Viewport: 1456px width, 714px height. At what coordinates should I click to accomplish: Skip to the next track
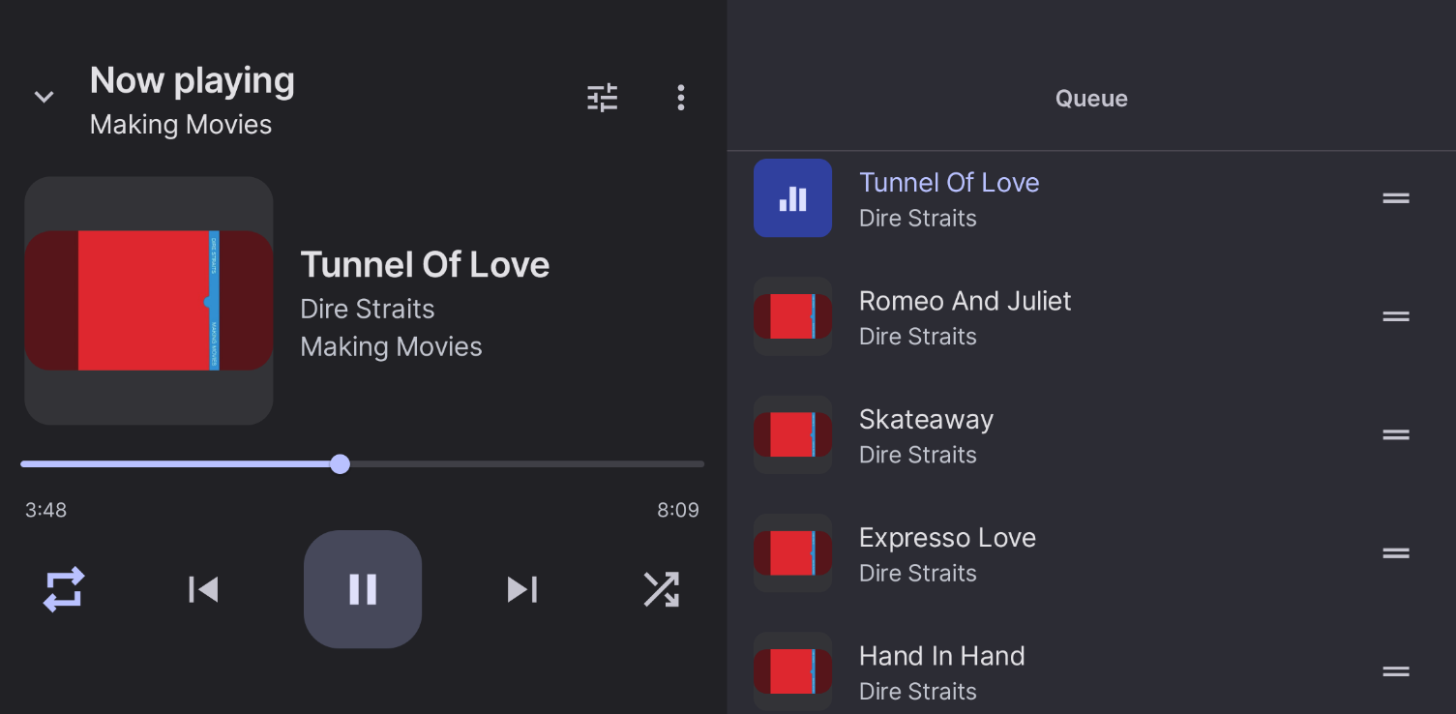[x=522, y=589]
